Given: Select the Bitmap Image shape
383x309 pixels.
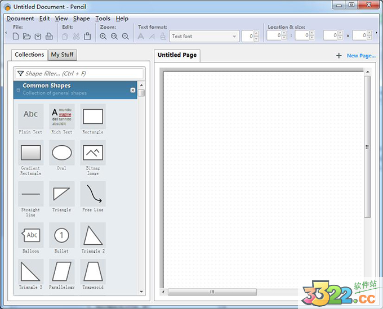Looking at the screenshot, I should click(92, 153).
